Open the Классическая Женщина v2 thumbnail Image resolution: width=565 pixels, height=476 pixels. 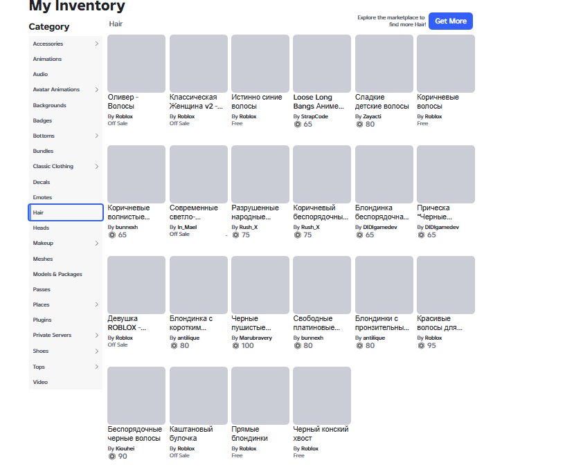click(x=199, y=64)
